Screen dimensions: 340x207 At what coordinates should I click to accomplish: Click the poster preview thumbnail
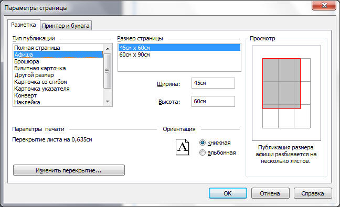click(286, 93)
